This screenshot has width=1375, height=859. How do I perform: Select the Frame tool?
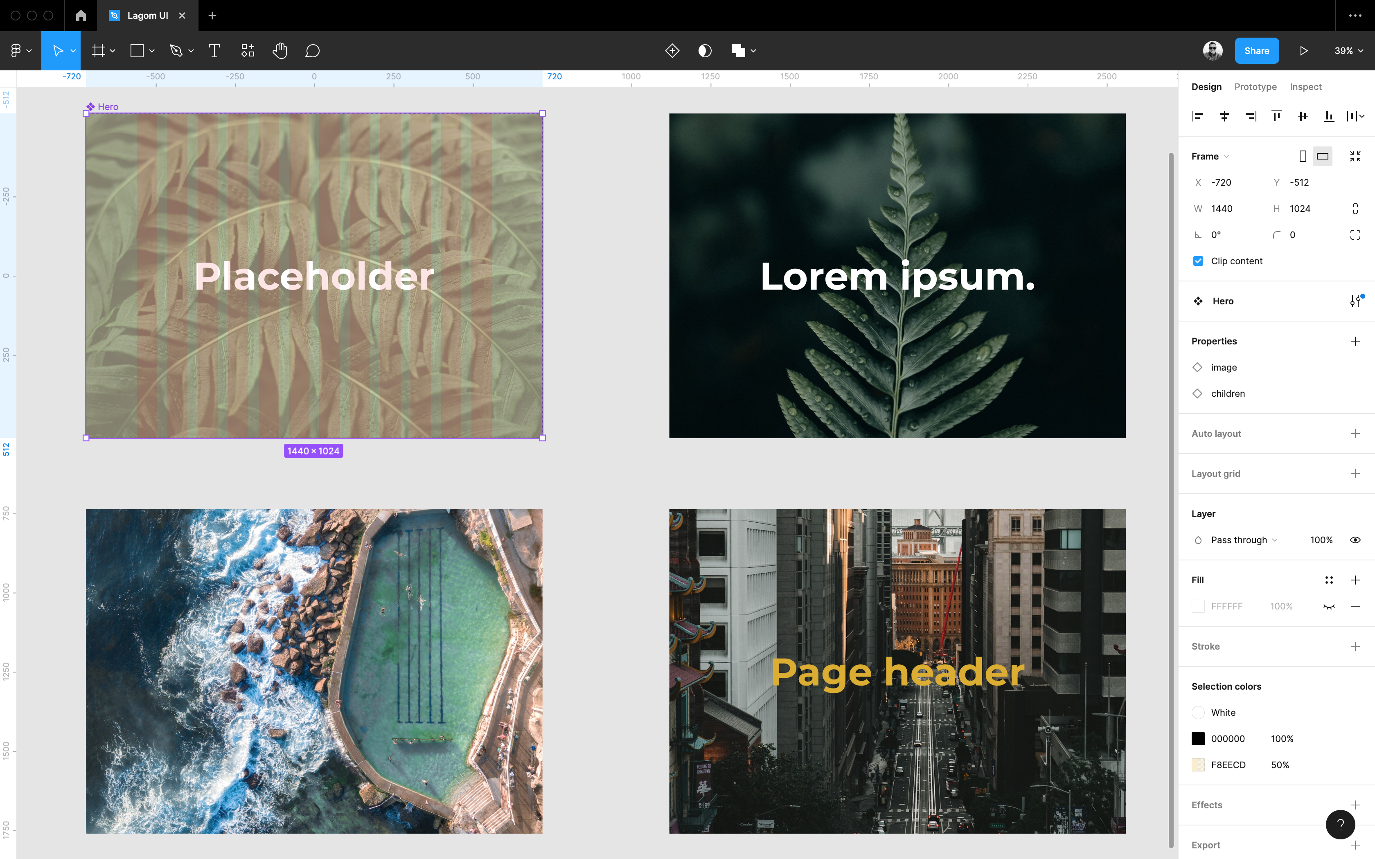pyautogui.click(x=98, y=51)
